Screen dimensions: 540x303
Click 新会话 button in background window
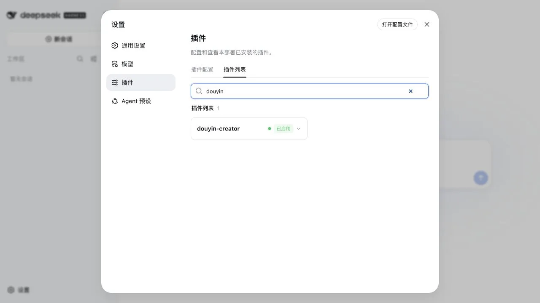[x=59, y=39]
